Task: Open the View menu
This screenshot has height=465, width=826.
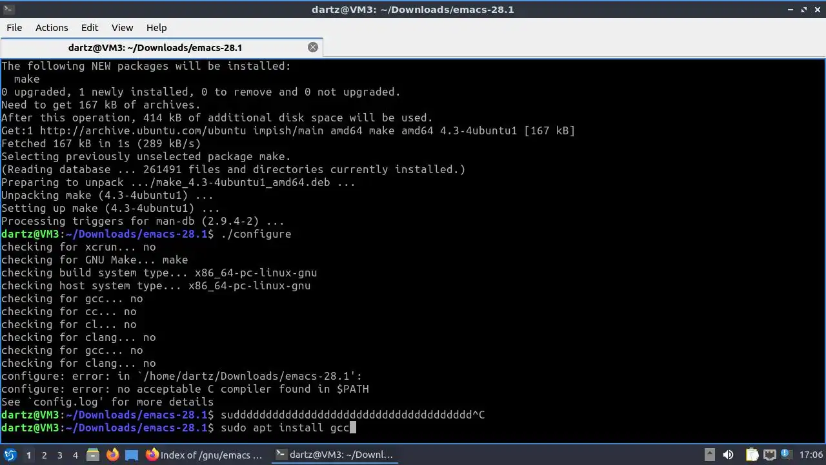Action: [x=122, y=28]
